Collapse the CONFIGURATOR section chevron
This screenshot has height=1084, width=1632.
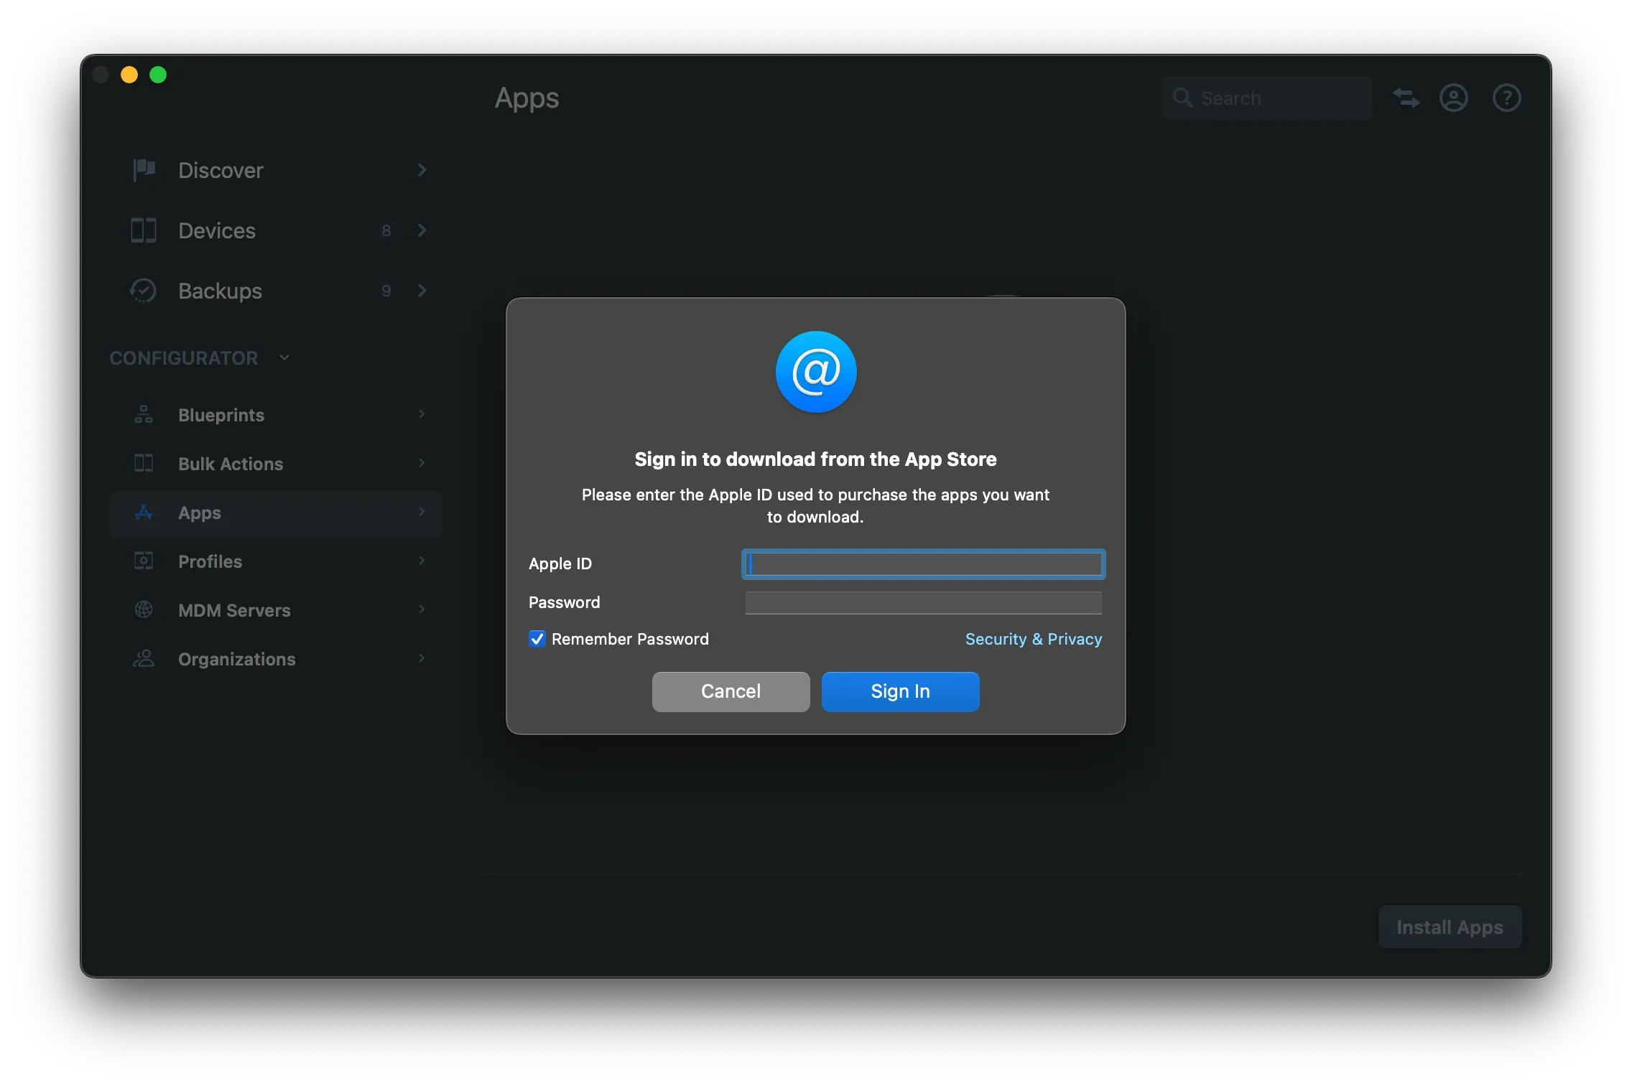[284, 358]
